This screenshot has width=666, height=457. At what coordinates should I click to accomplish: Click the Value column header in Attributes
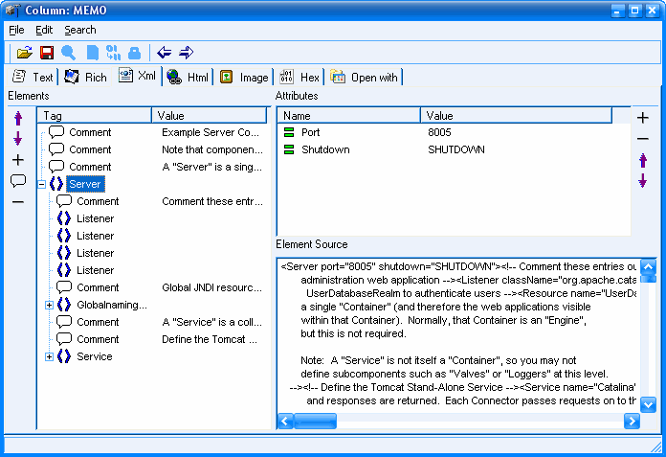[517, 115]
